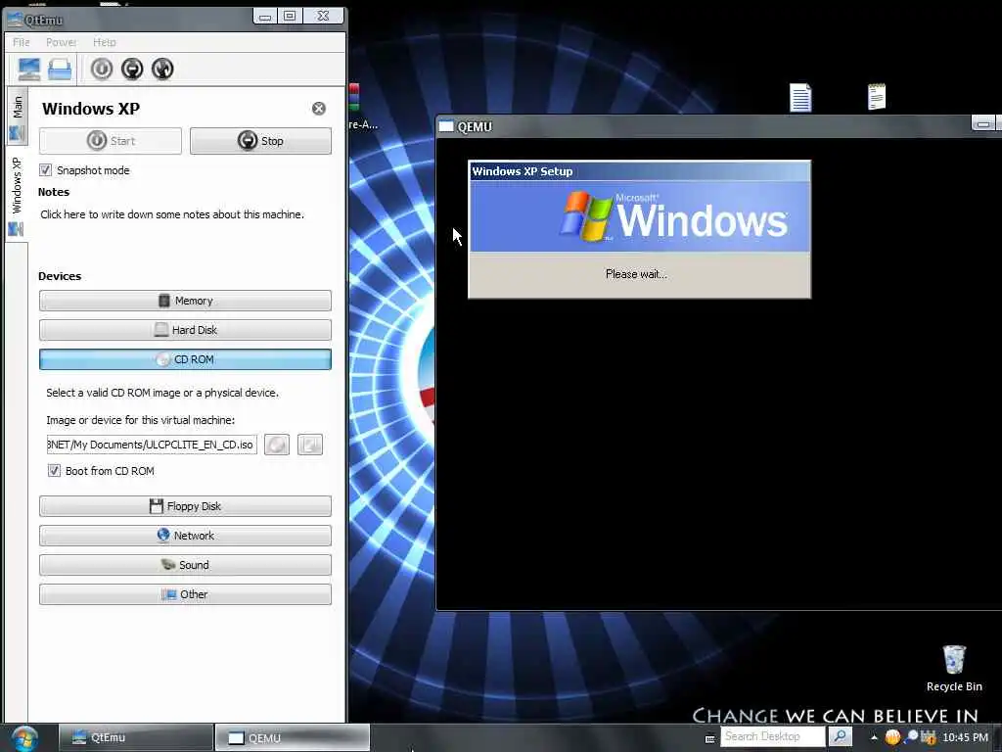The height and width of the screenshot is (752, 1002).
Task: Open the Recycle Bin on the desktop
Action: pyautogui.click(x=954, y=668)
